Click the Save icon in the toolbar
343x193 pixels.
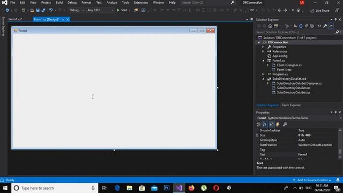pyautogui.click(x=38, y=10)
